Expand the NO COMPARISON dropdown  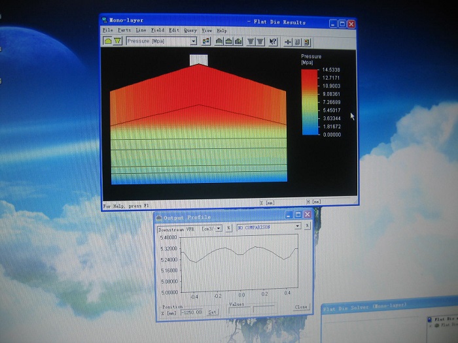click(298, 226)
